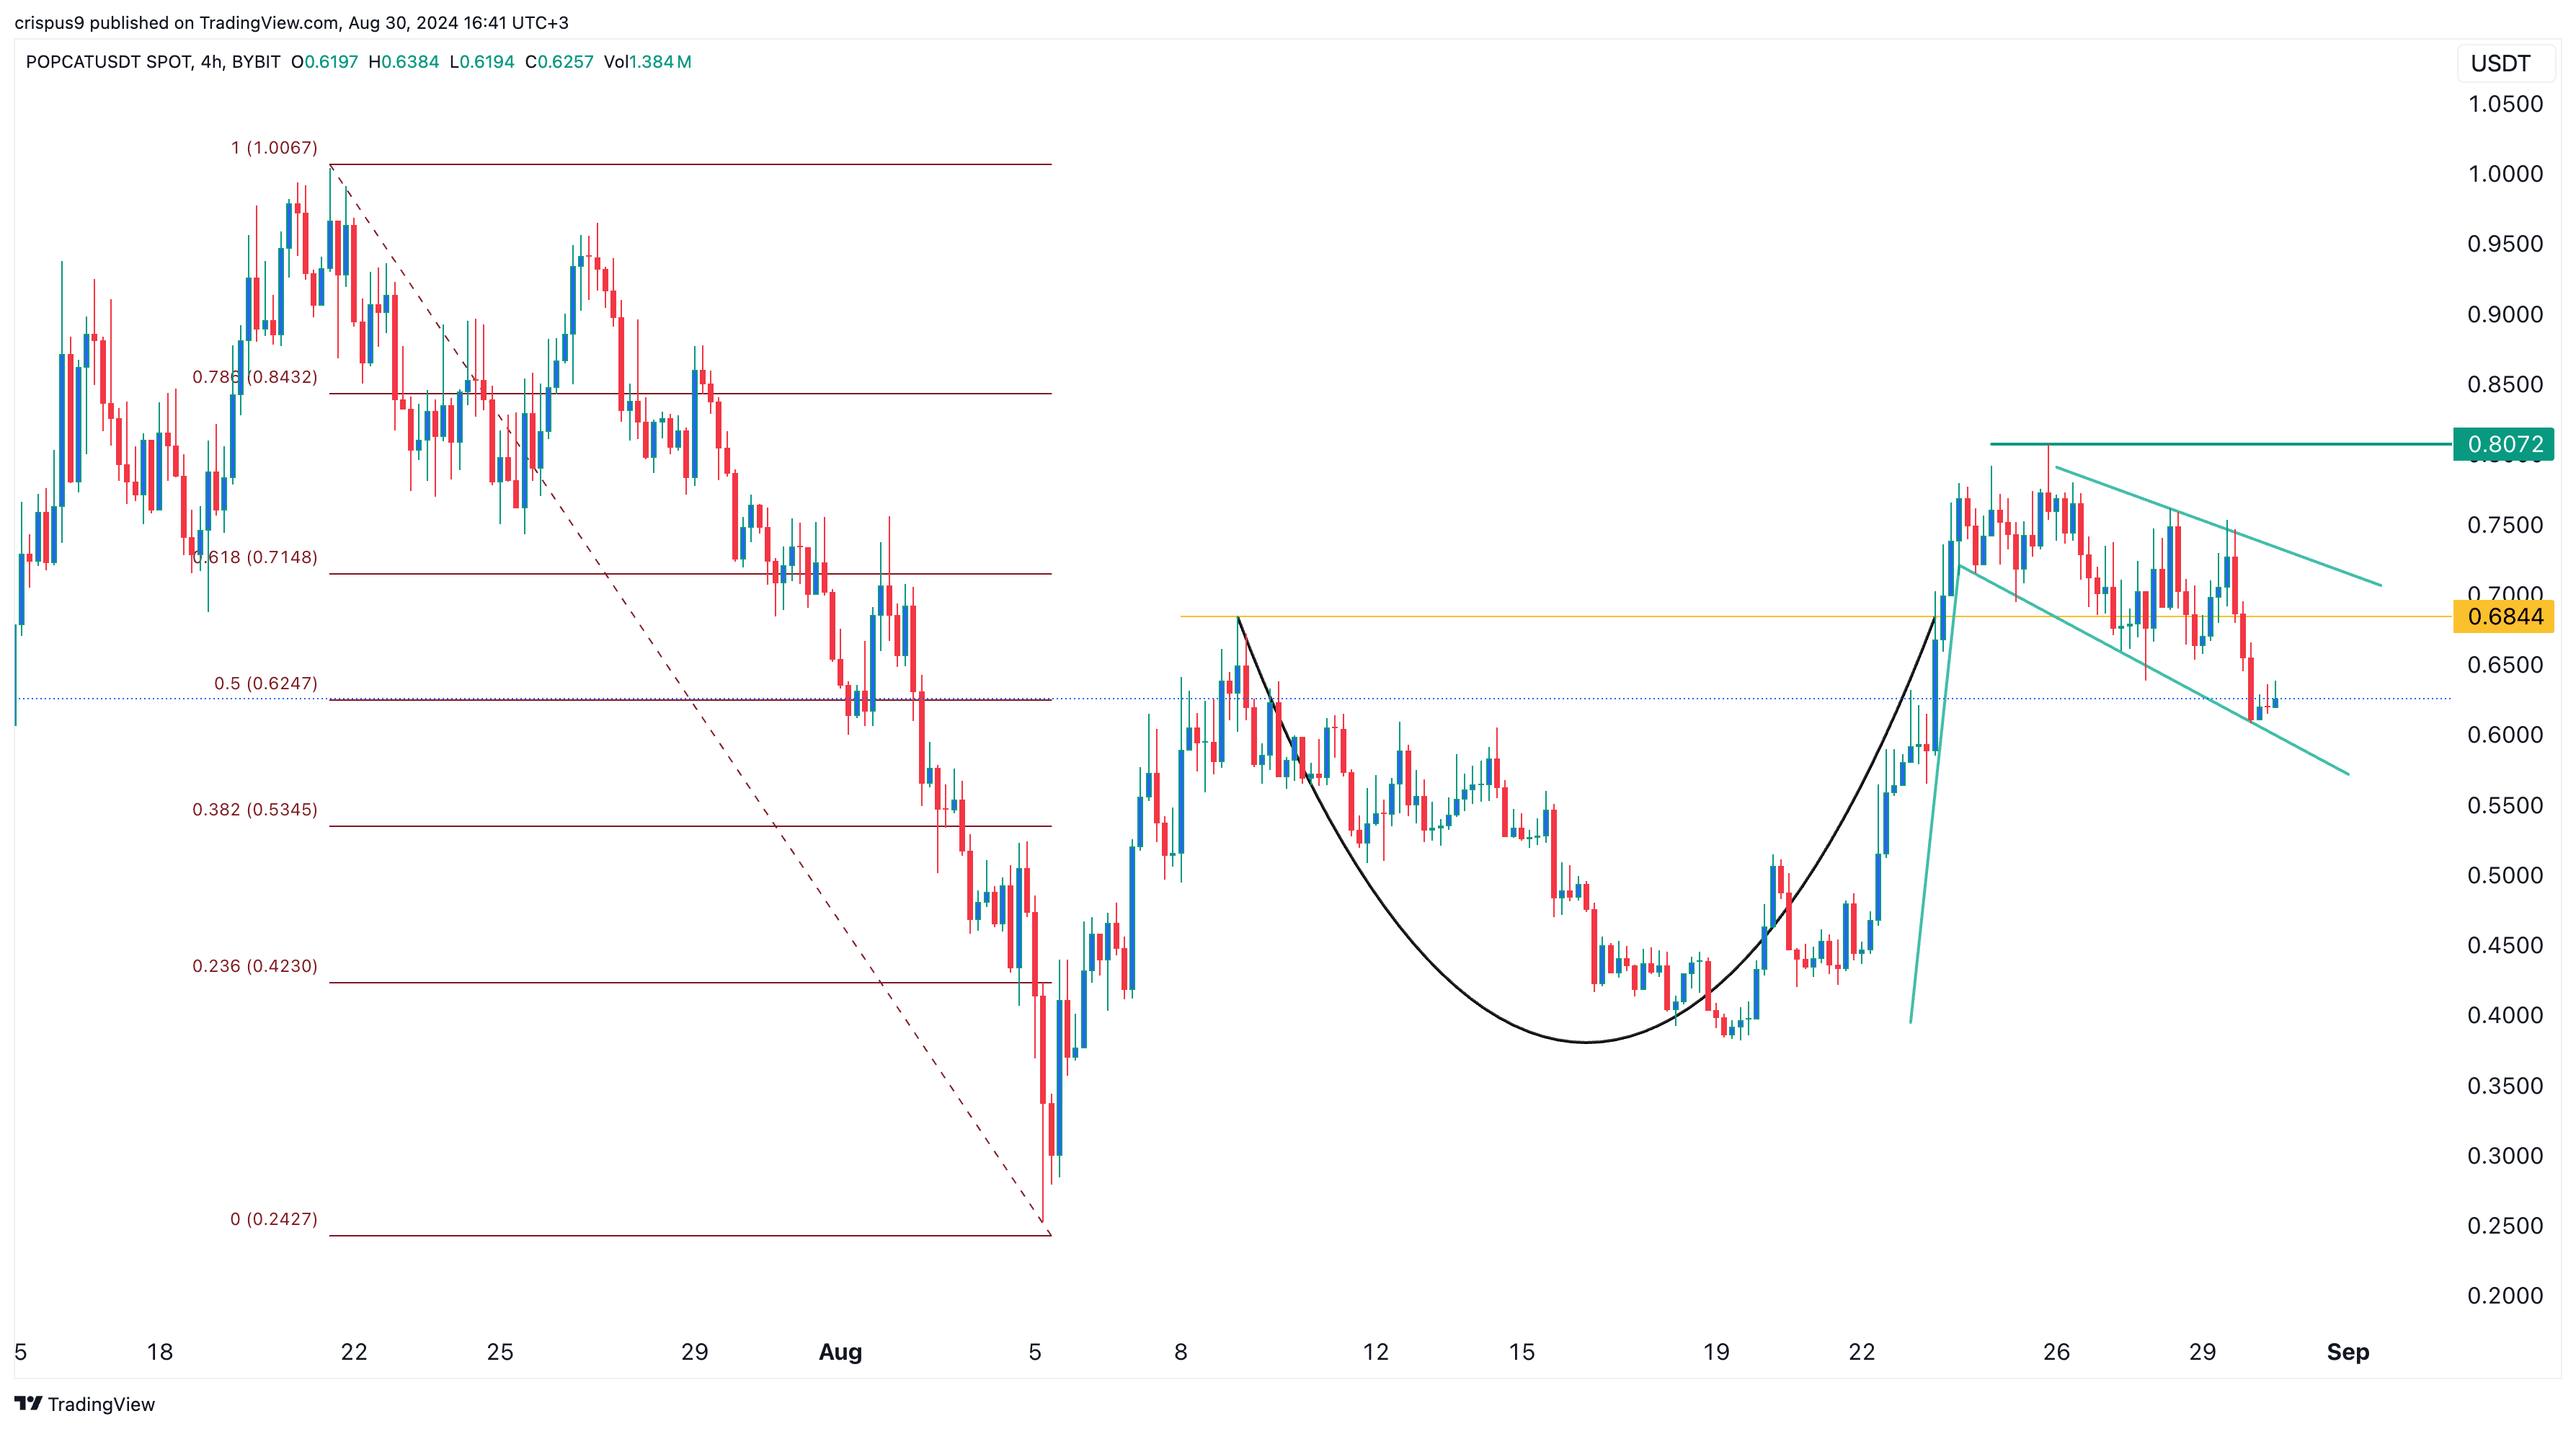The width and height of the screenshot is (2576, 1429).
Task: Click the 8 date on the time axis
Action: pos(1181,1352)
